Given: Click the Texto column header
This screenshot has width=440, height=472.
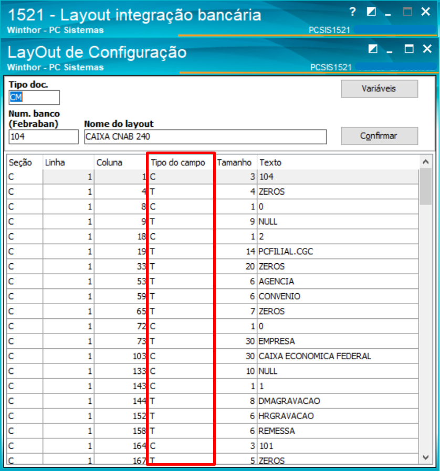Looking at the screenshot, I should coord(338,163).
